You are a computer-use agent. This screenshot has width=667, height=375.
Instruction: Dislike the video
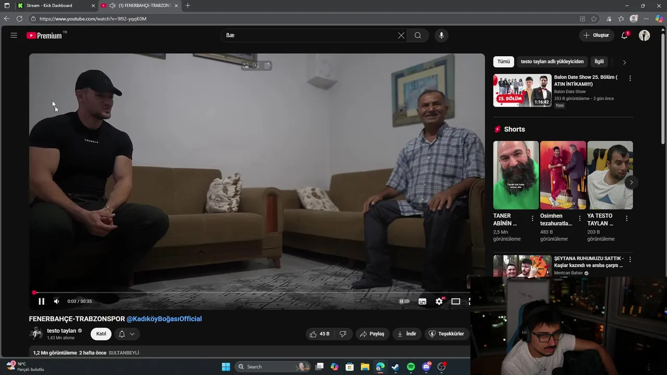click(x=343, y=334)
